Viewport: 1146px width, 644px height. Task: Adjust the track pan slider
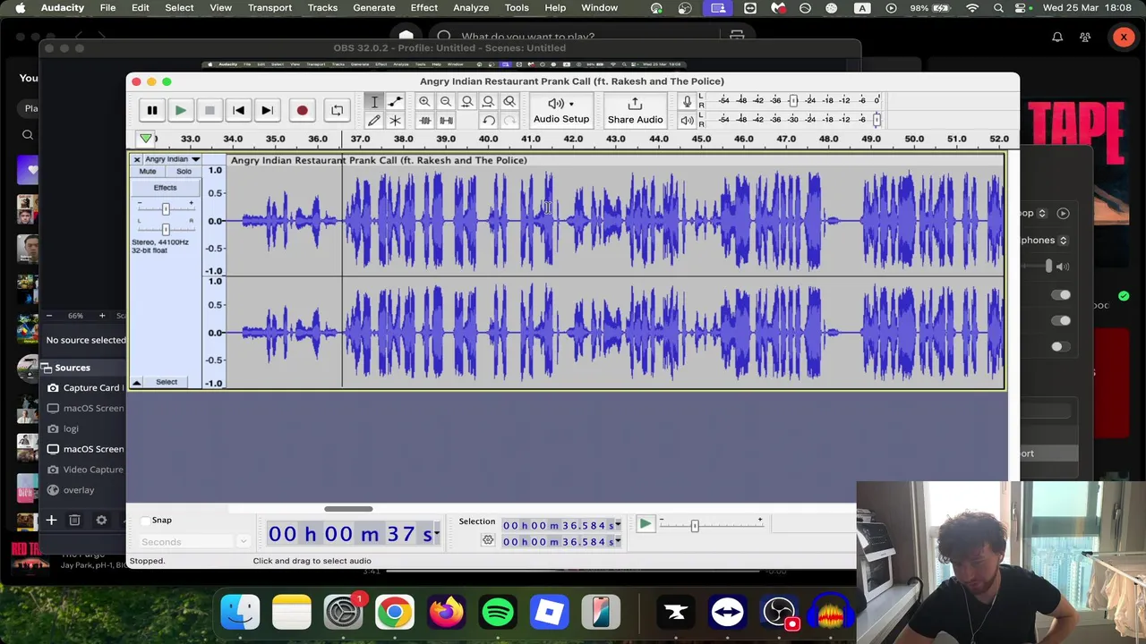166,229
